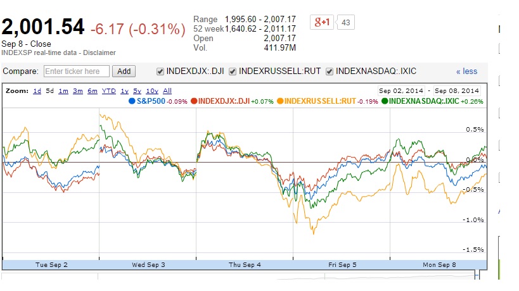
Task: Focus the Enter ticker here field
Action: pos(77,71)
